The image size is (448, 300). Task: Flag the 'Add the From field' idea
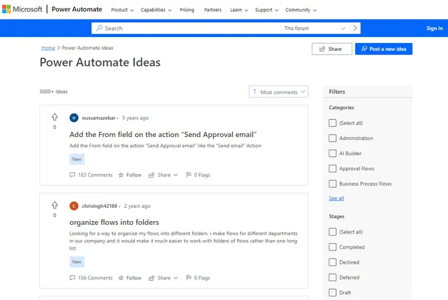pyautogui.click(x=198, y=175)
